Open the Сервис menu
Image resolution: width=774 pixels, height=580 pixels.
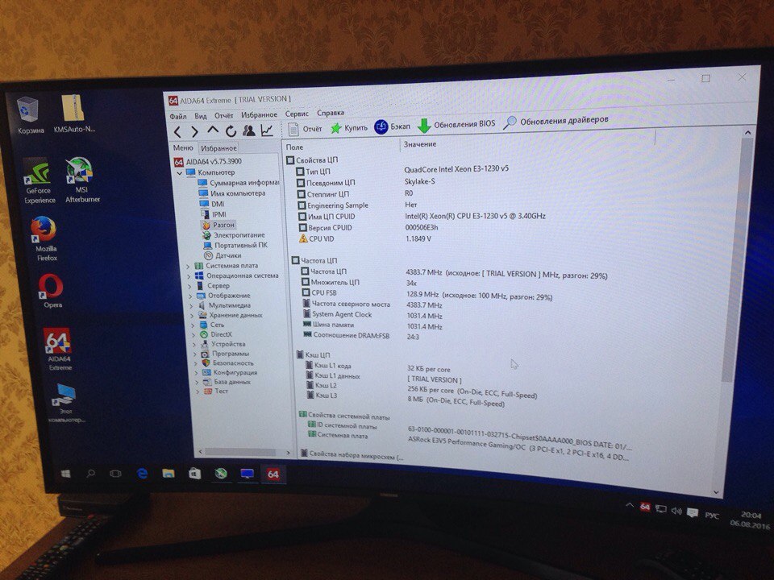297,114
